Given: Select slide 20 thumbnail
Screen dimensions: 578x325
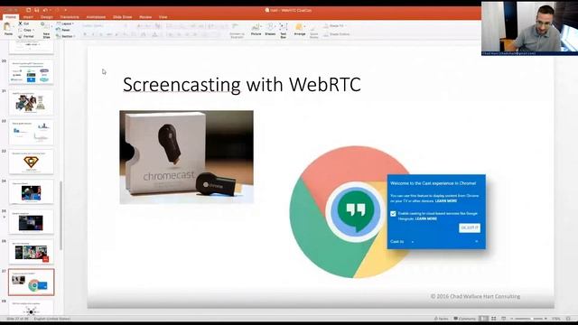Looking at the screenshot, I should 31,72.
